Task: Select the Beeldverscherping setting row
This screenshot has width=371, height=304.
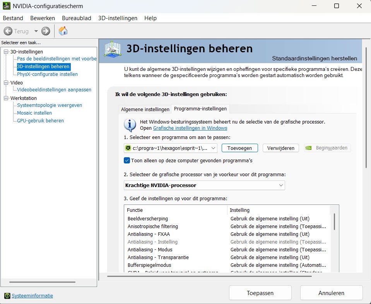Action: (227, 218)
